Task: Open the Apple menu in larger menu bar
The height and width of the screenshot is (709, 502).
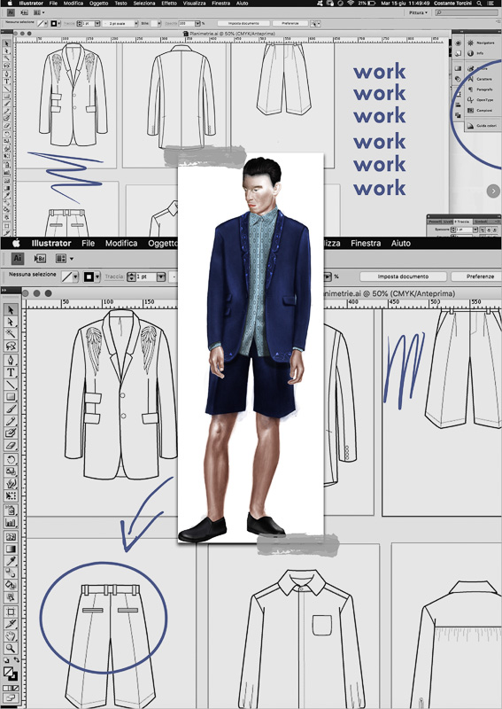Action: [16, 243]
